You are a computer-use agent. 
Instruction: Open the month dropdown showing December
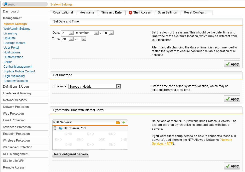click(96, 33)
